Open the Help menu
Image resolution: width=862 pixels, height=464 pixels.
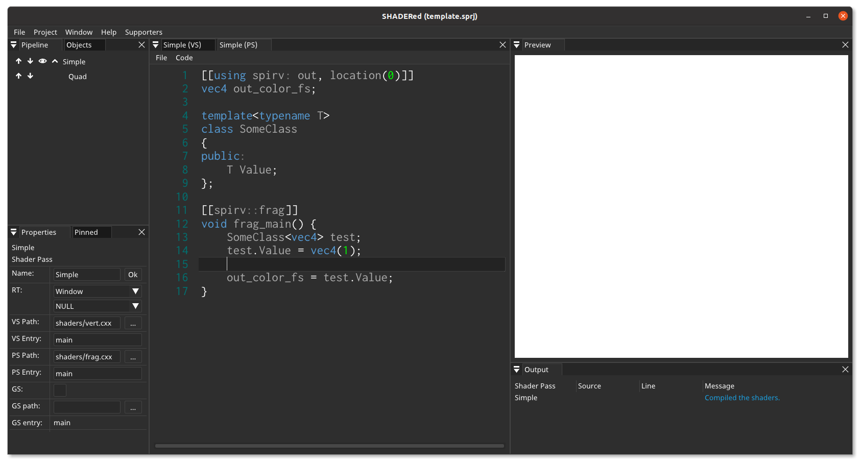(109, 32)
